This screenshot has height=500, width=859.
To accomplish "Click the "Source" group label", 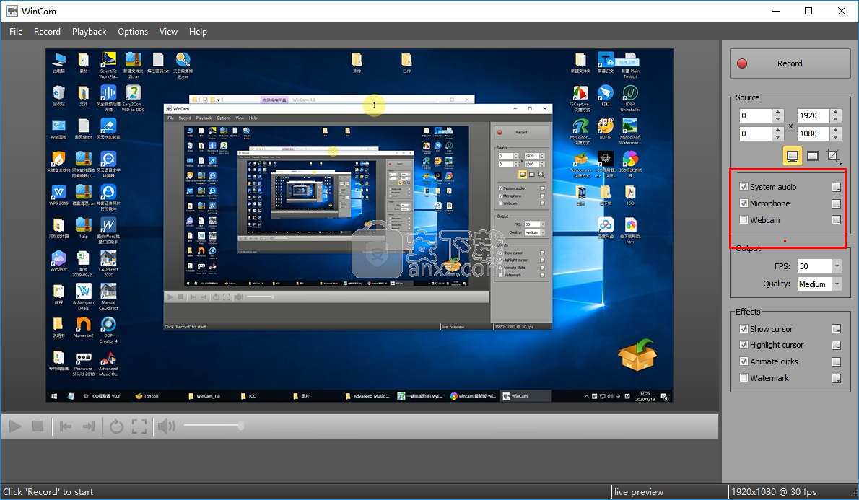I will 747,97.
